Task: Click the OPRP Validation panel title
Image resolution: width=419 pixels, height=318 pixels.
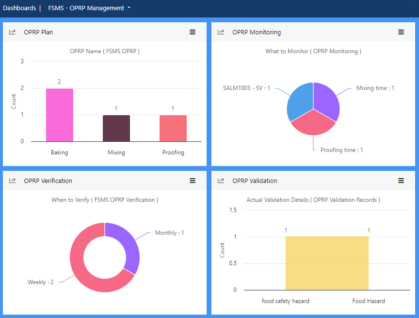Action: tap(255, 181)
